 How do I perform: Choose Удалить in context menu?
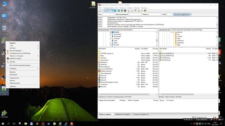[22, 80]
